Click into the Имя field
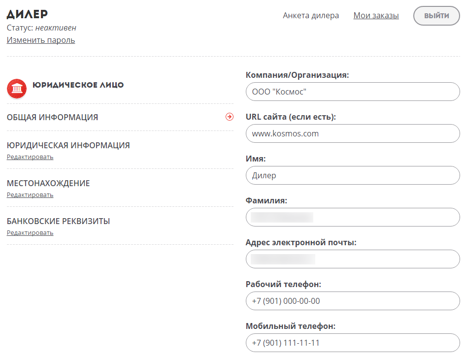 (x=353, y=175)
